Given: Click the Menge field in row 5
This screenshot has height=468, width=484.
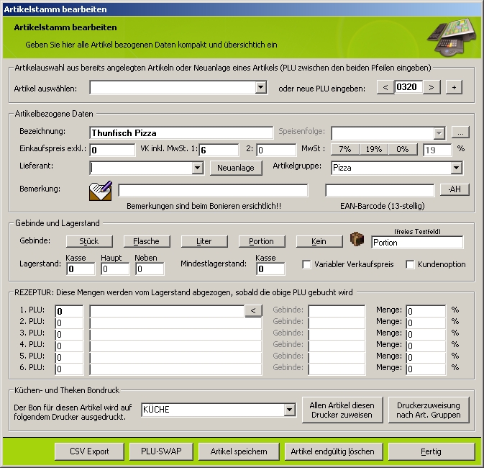Looking at the screenshot, I should 426,357.
